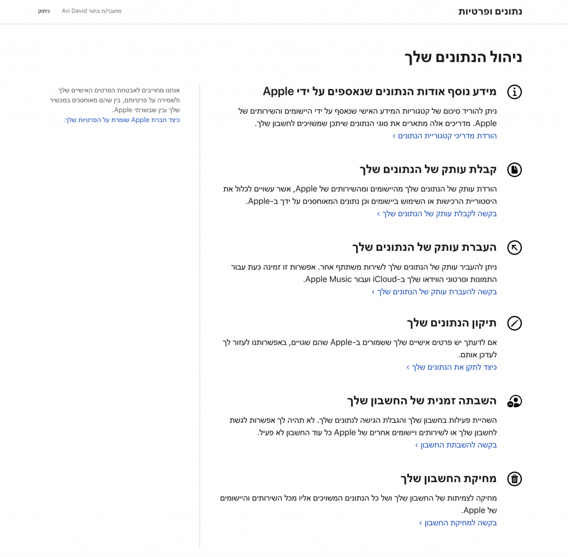Click the נתונים ופרטיות page title in the header
Screen dimensions: 568x557
click(x=490, y=12)
